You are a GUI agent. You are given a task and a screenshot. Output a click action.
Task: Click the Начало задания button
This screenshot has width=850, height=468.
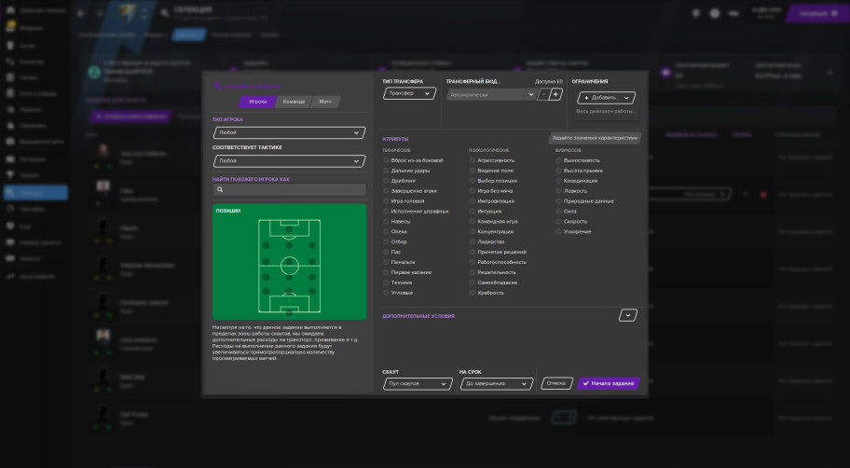coord(609,383)
